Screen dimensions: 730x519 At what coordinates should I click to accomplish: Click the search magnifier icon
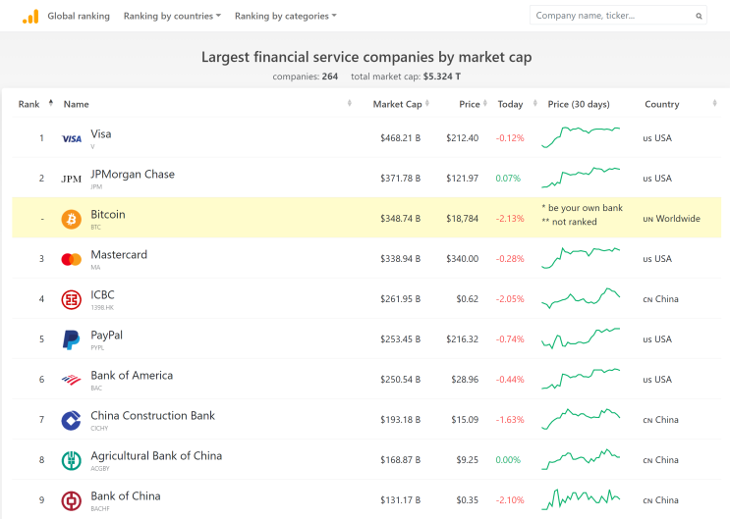[699, 16]
